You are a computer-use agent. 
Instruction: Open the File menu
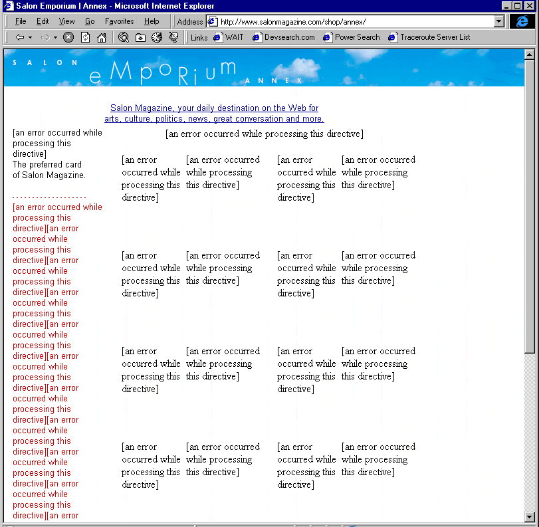coord(21,21)
